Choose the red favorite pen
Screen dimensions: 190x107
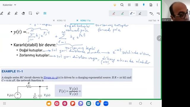(114, 13)
